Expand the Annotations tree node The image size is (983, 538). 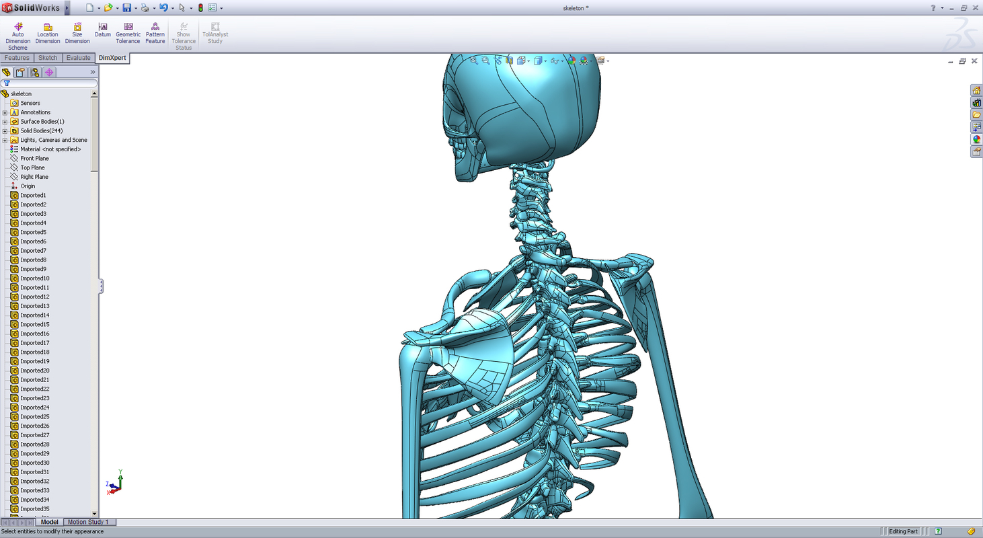pyautogui.click(x=5, y=112)
